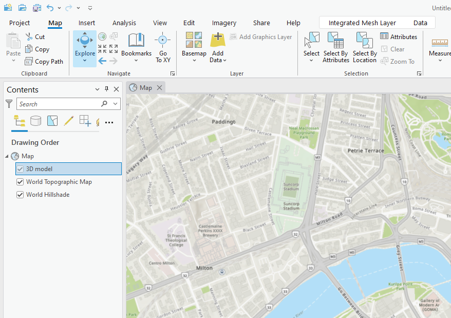Uncheck the 3D model layer visibility
Screen dimensions: 451x318
tap(20, 169)
